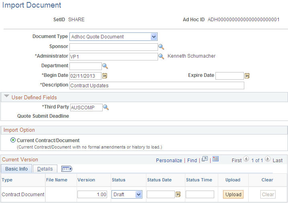The height and width of the screenshot is (203, 288).
Task: Open the Expire Date calendar picker
Action: pyautogui.click(x=247, y=76)
